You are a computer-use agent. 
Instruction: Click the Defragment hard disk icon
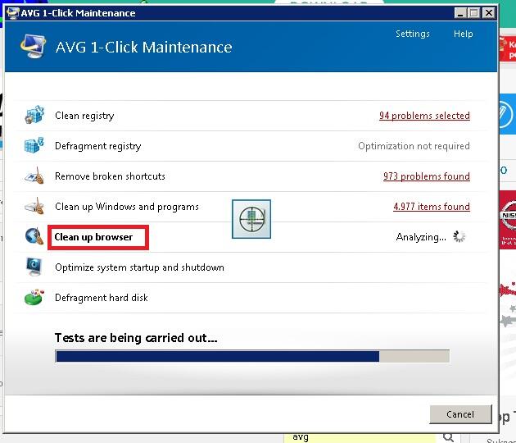tap(34, 297)
